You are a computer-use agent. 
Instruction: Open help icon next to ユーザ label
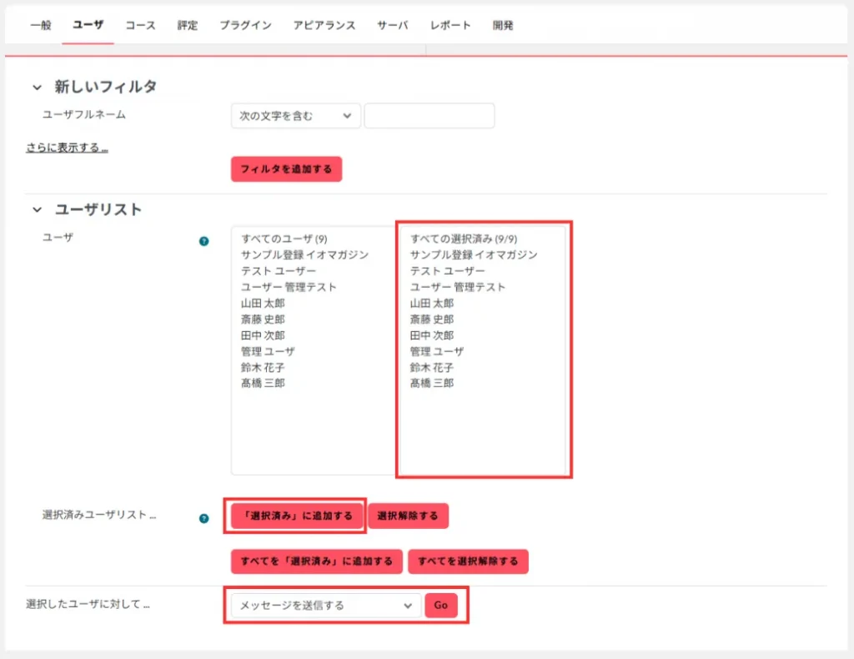click(203, 241)
